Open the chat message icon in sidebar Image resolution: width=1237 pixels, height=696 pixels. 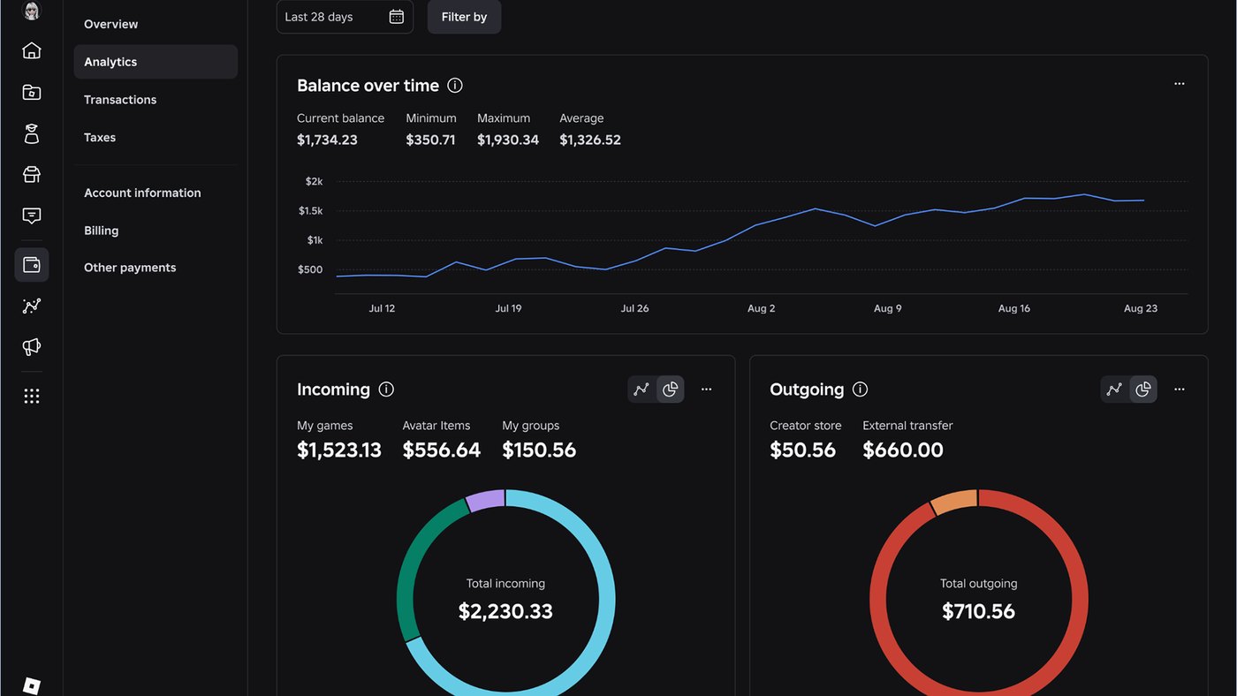click(x=32, y=216)
